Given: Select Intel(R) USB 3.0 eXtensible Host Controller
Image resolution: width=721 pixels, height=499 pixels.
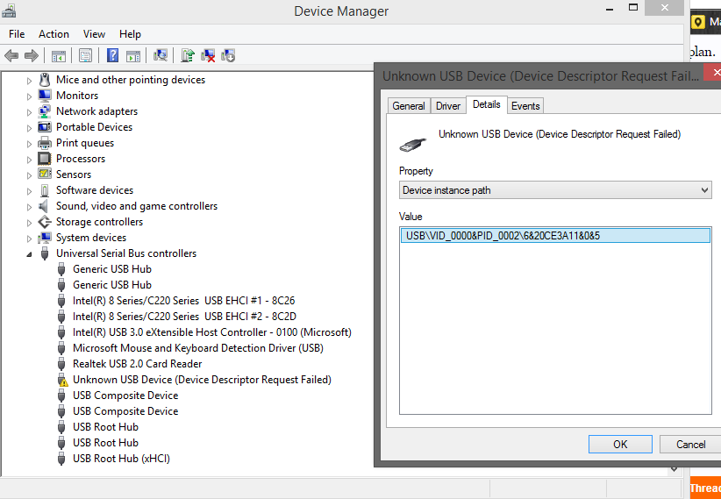Looking at the screenshot, I should tap(212, 332).
